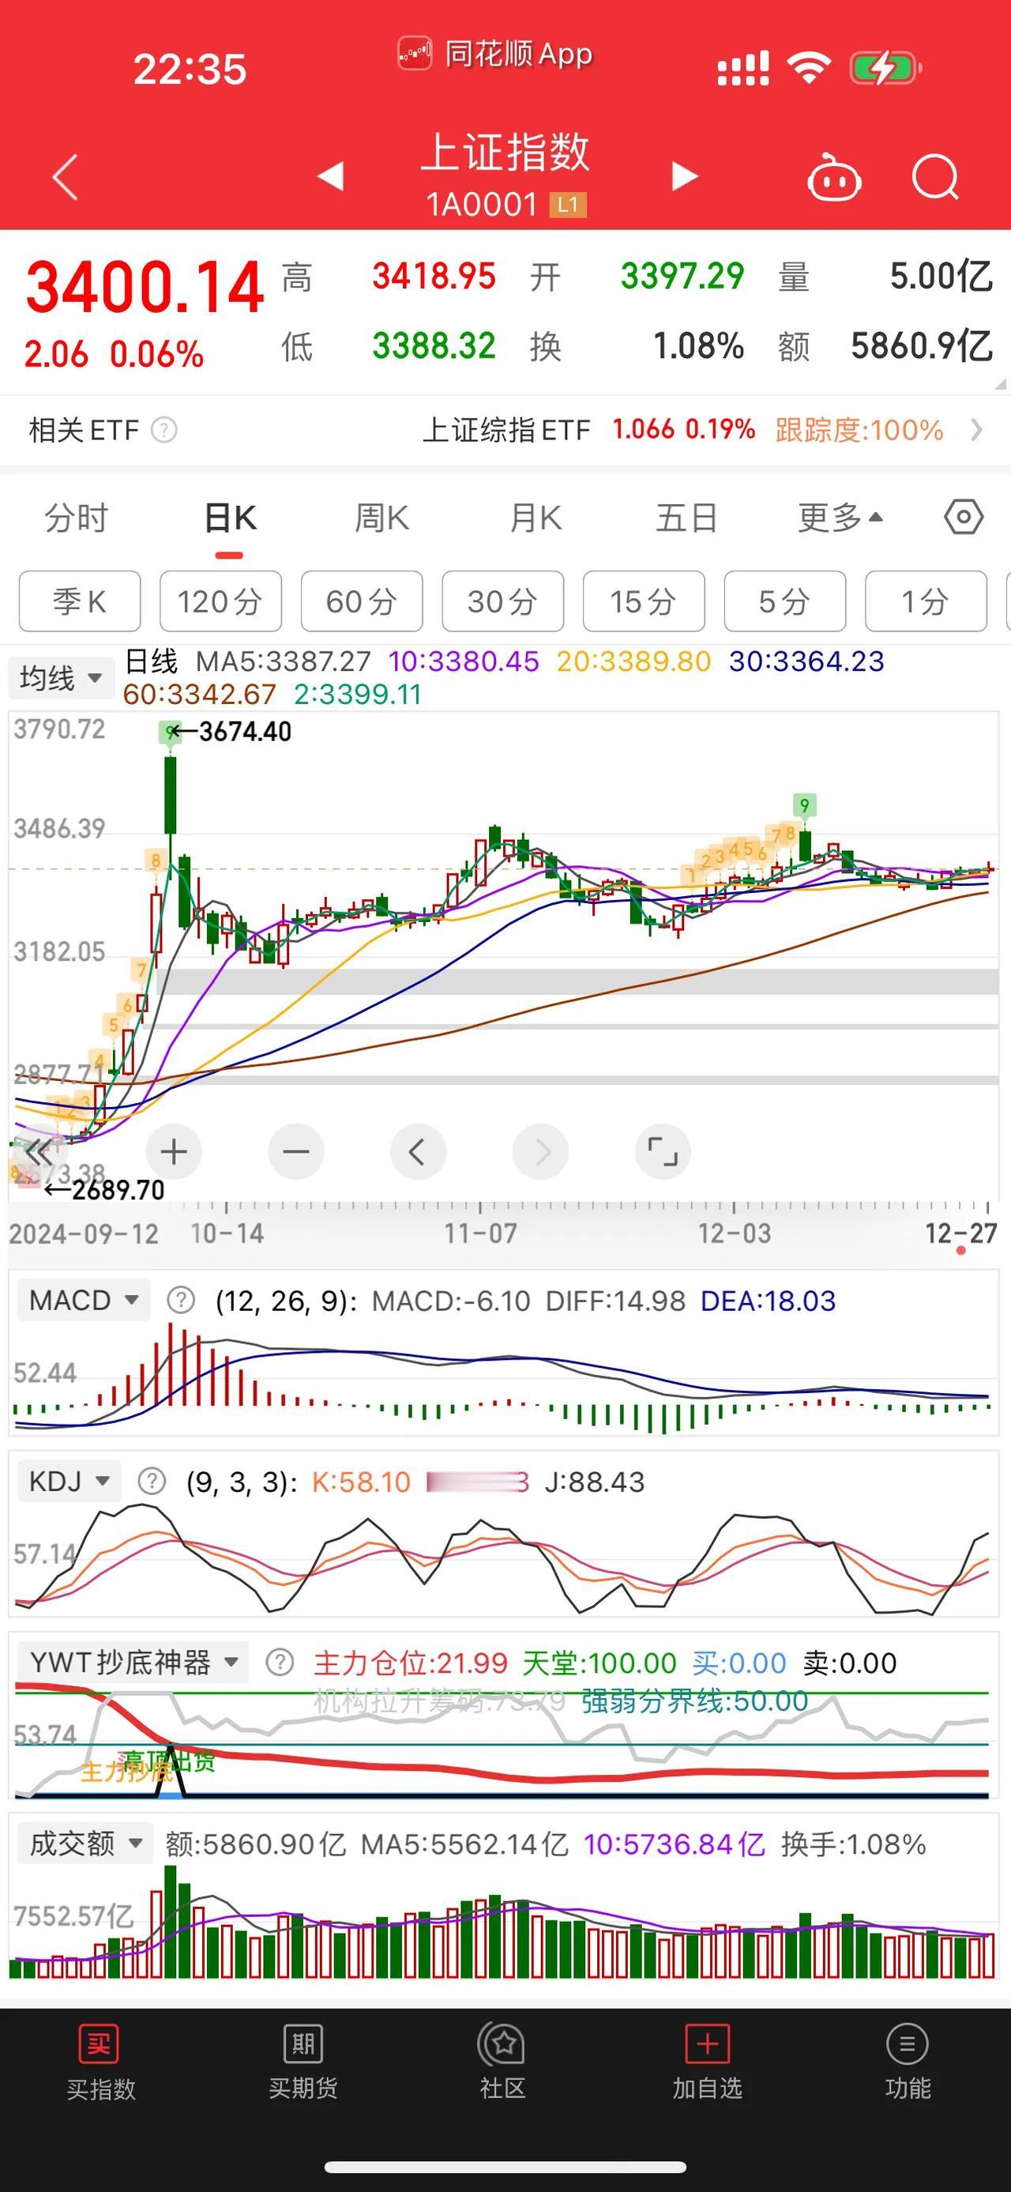Open MACD indicator help icon

[181, 1299]
